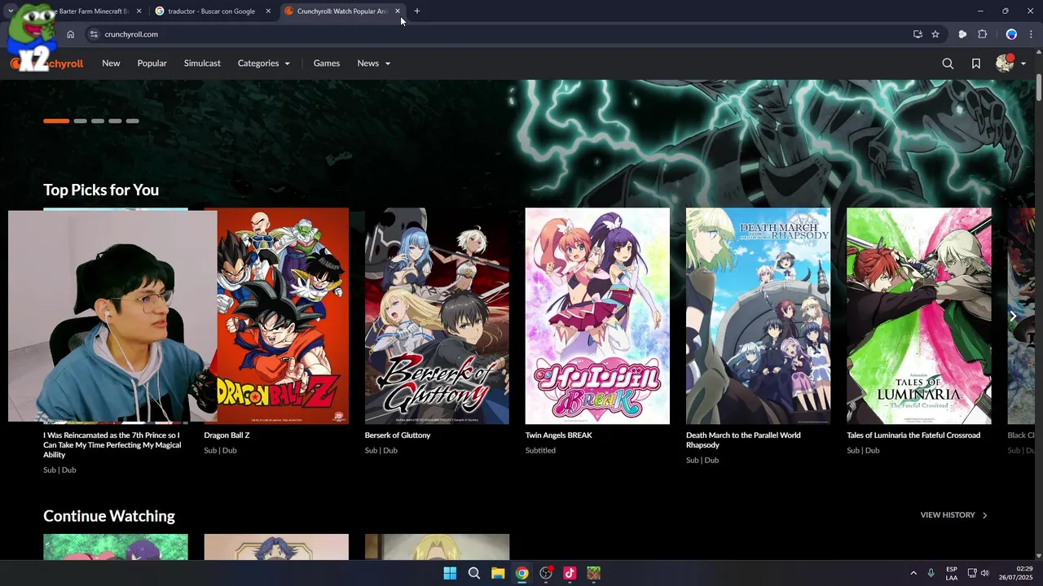This screenshot has width=1043, height=586.
Task: Click the ESP LAA language indicator
Action: [x=952, y=574]
